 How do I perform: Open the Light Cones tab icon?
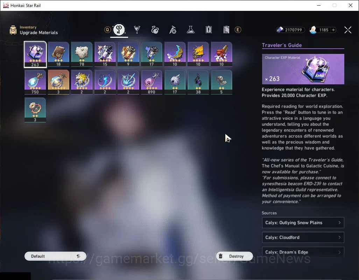(x=137, y=30)
